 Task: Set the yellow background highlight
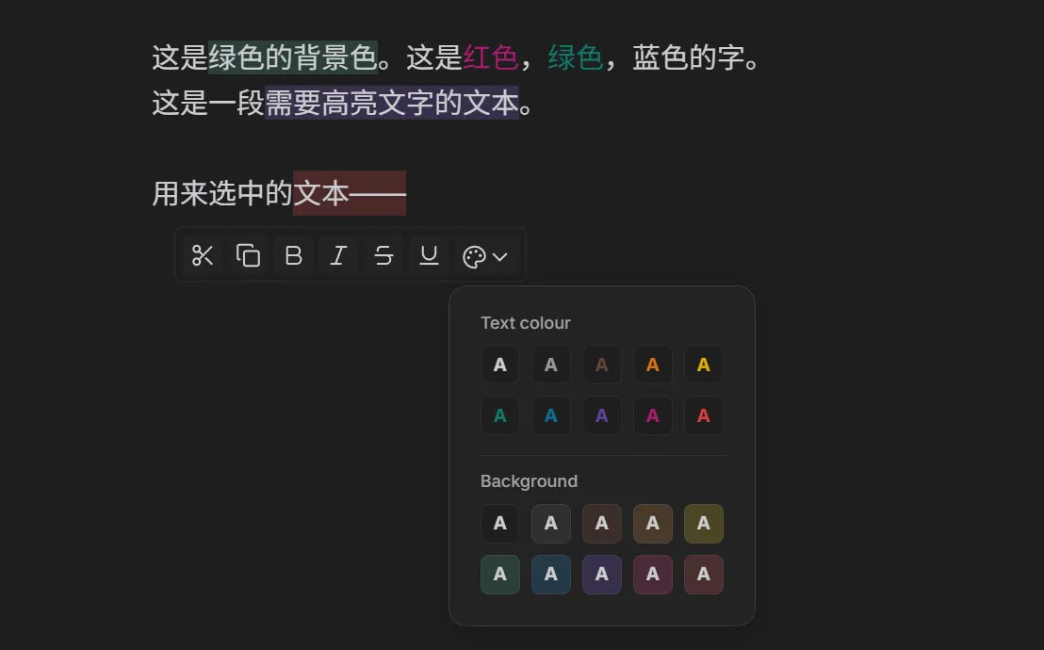pyautogui.click(x=704, y=524)
